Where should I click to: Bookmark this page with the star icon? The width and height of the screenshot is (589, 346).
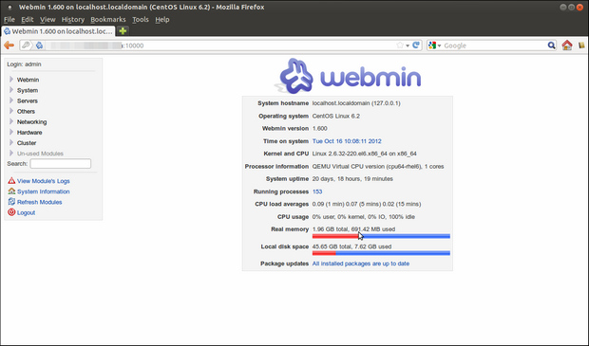[400, 46]
